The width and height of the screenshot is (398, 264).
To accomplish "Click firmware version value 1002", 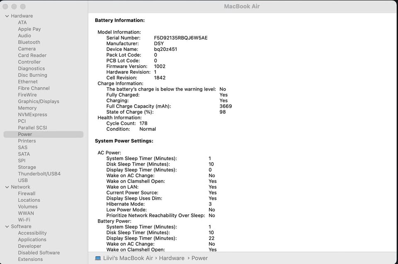I will coord(160,67).
